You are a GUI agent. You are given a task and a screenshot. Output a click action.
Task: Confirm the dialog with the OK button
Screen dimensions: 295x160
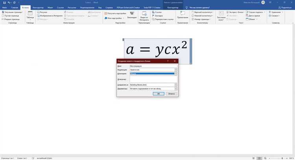[159, 94]
